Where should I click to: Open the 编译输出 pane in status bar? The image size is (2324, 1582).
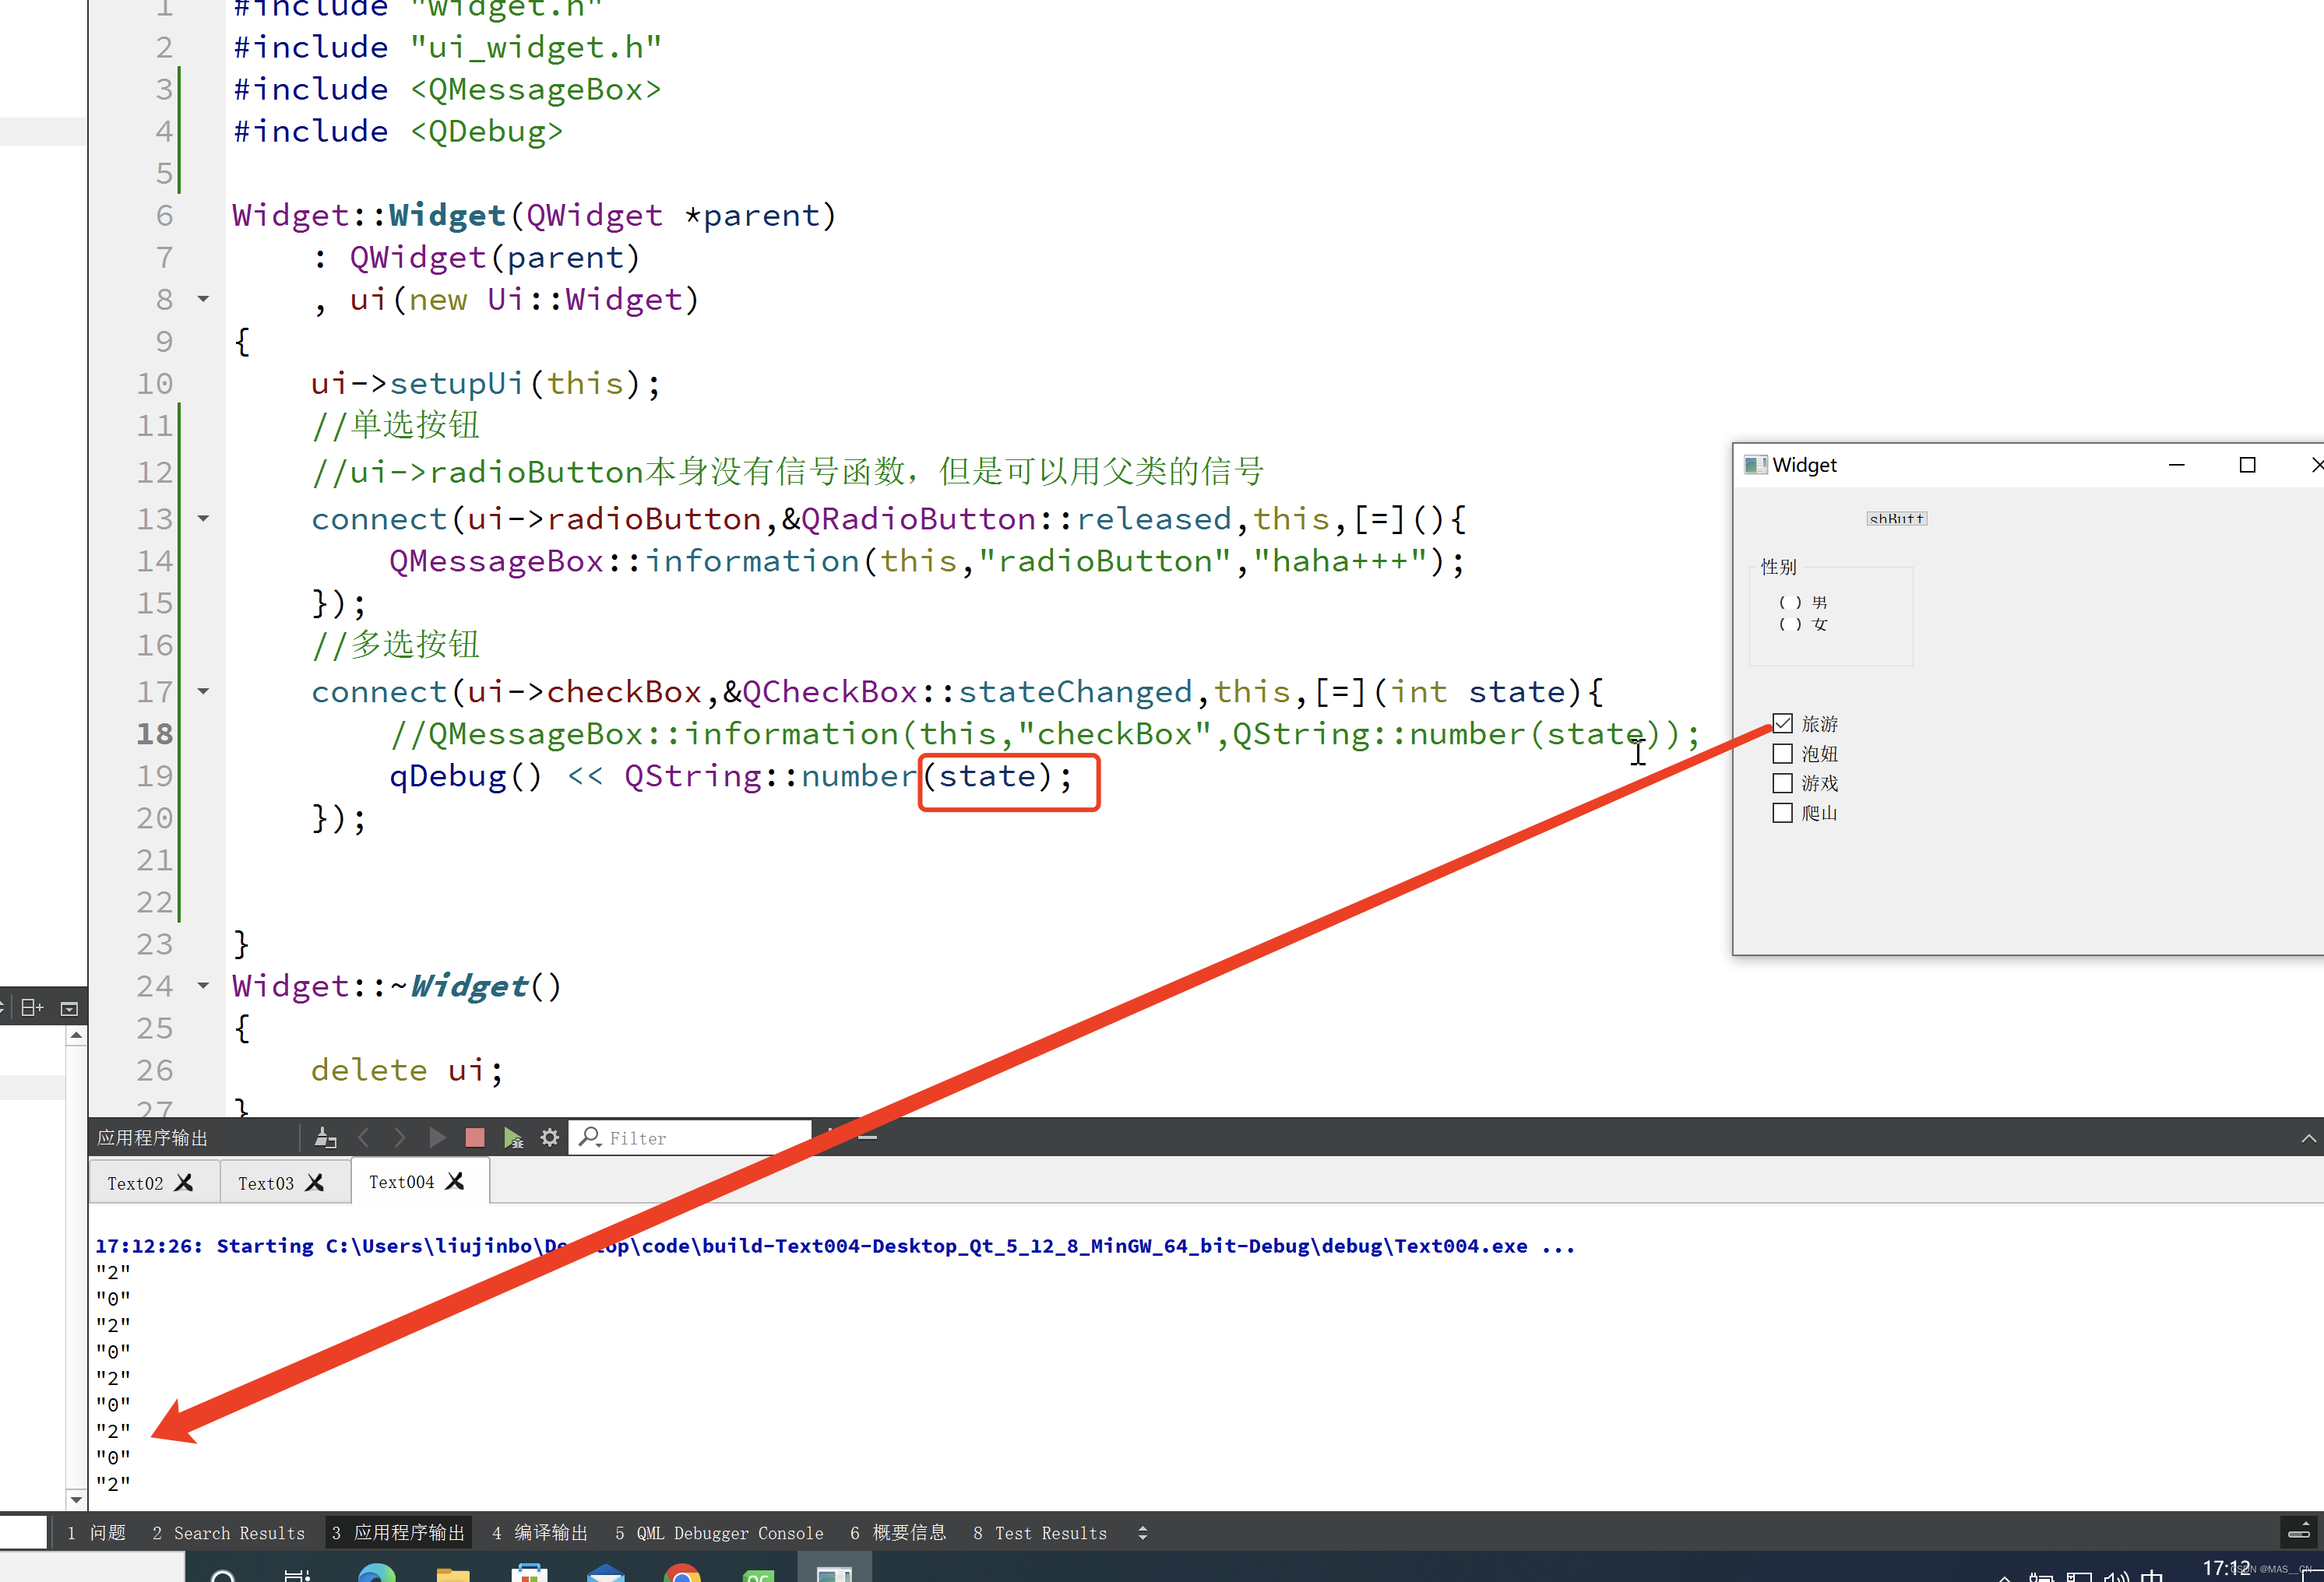click(540, 1533)
